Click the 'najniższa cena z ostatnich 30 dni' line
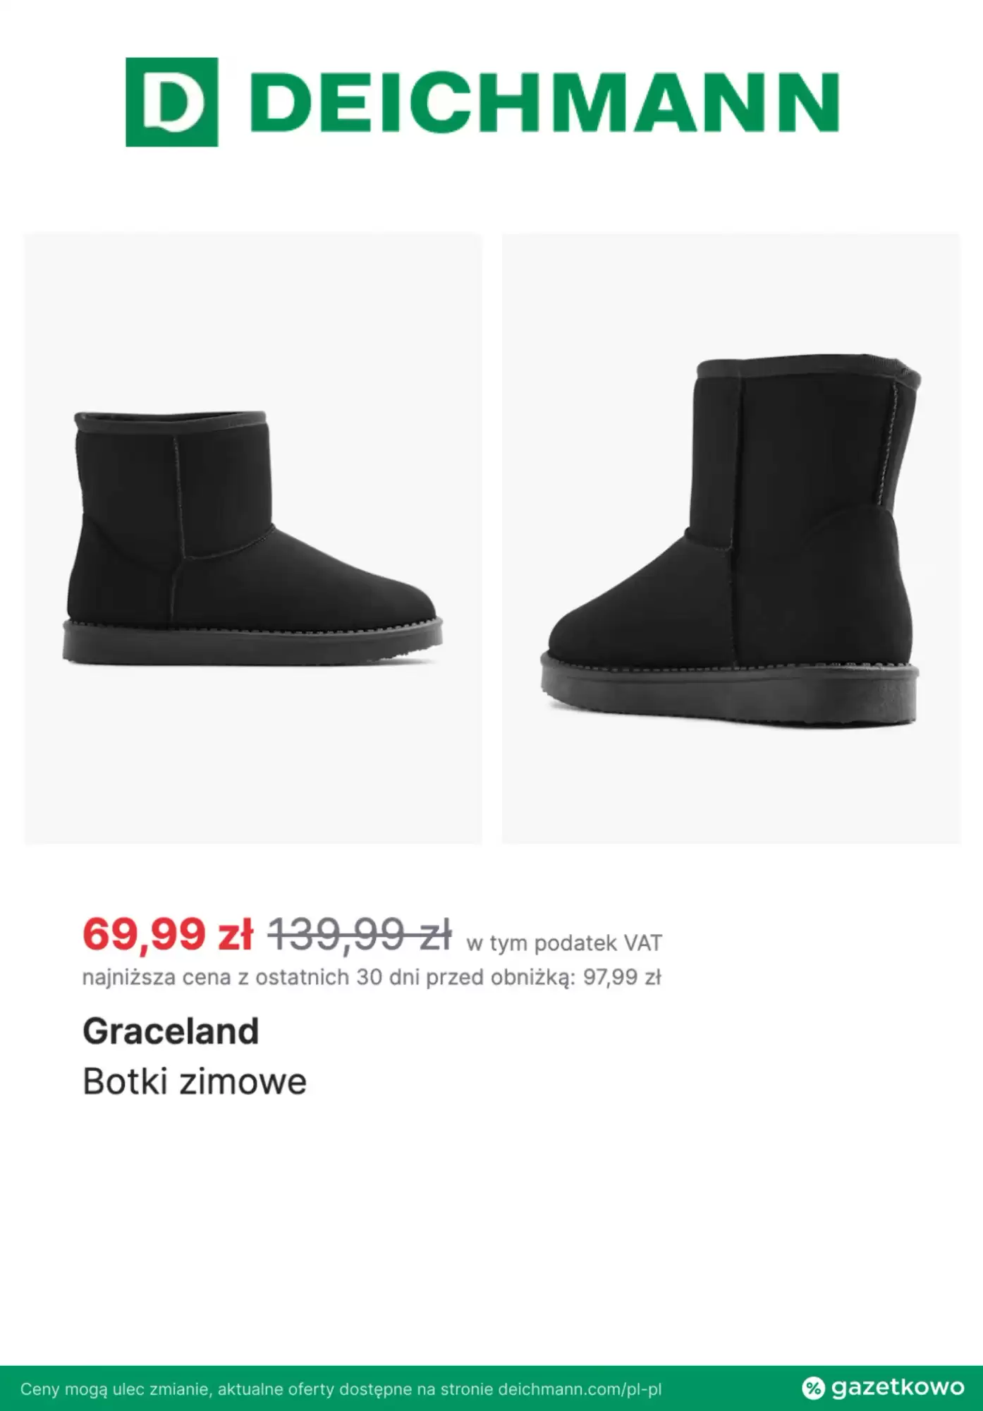Image resolution: width=983 pixels, height=1411 pixels. pyautogui.click(x=330, y=978)
